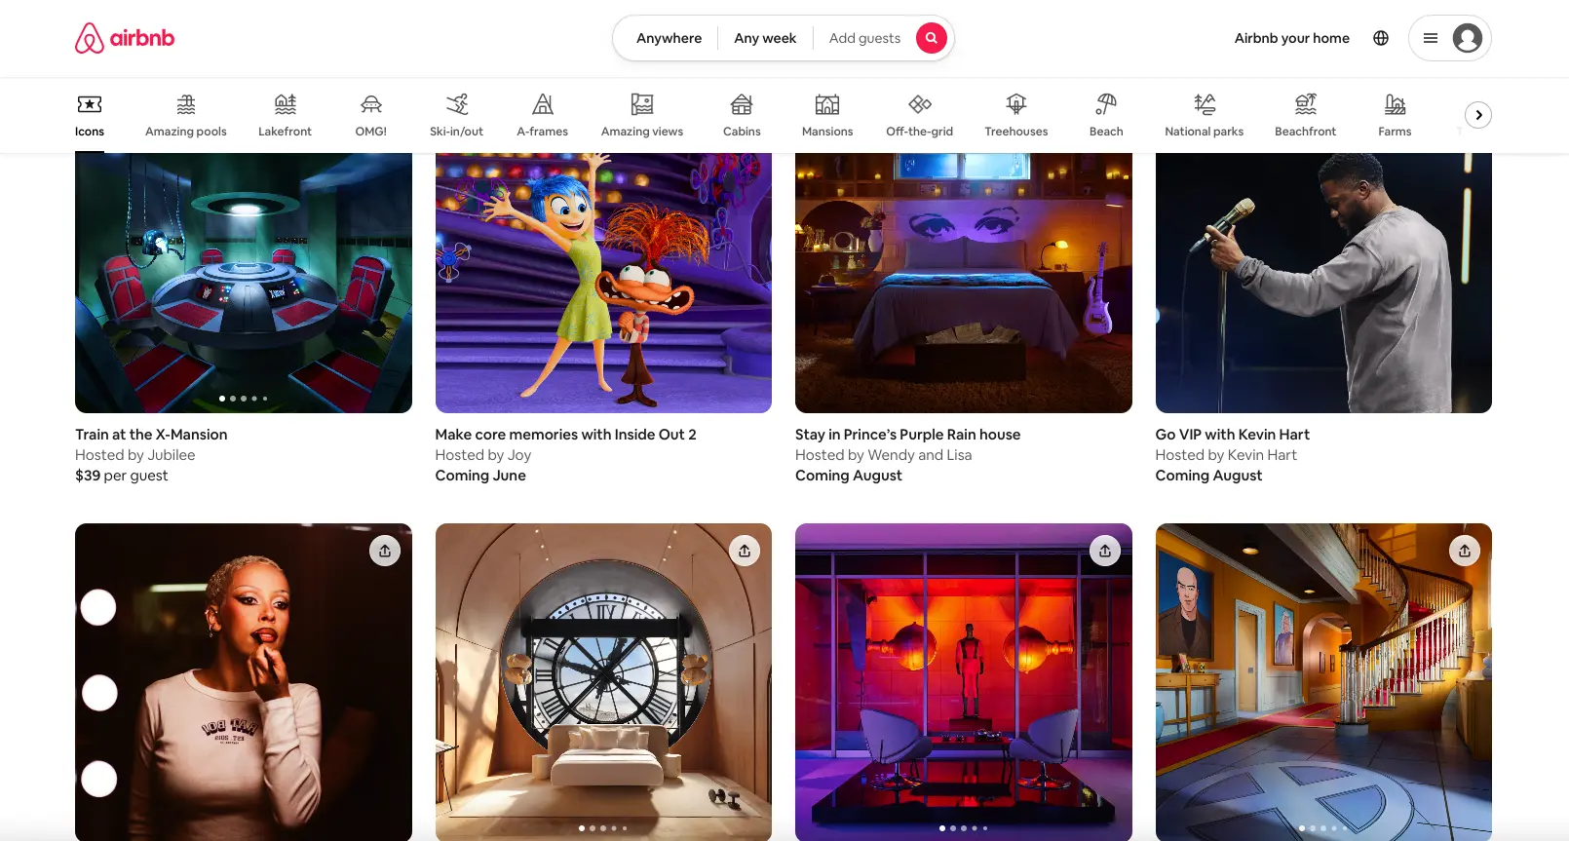The height and width of the screenshot is (841, 1569).
Task: Open the globe language selector
Action: coord(1380,38)
